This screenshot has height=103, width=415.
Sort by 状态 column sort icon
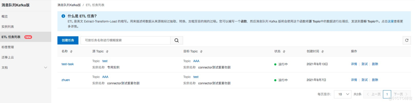[x=284, y=52]
